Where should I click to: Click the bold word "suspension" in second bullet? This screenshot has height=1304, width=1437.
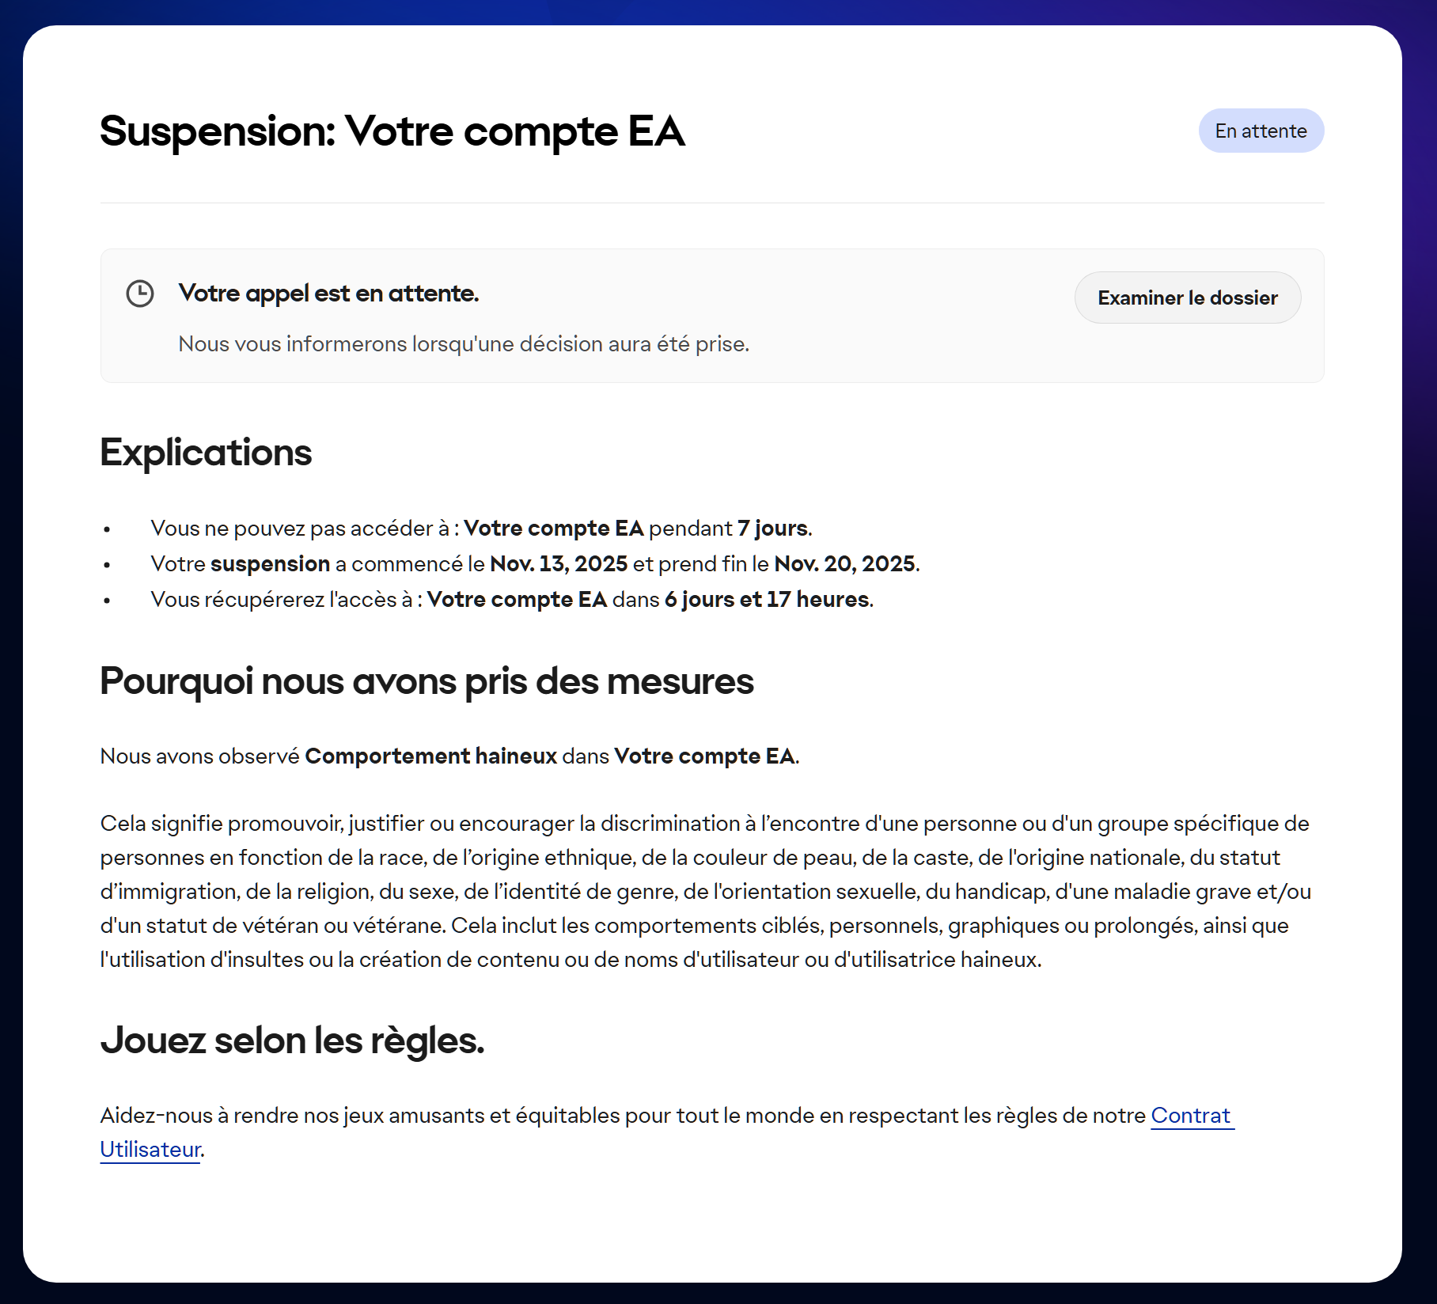point(270,564)
